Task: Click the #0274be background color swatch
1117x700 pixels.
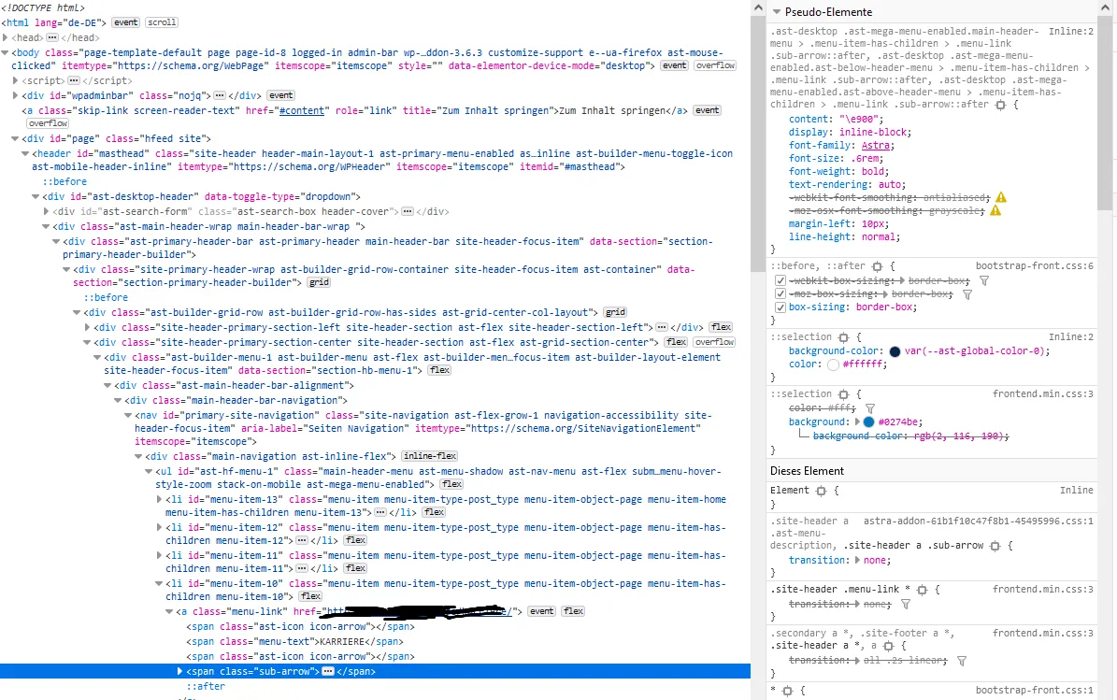Action: 868,421
